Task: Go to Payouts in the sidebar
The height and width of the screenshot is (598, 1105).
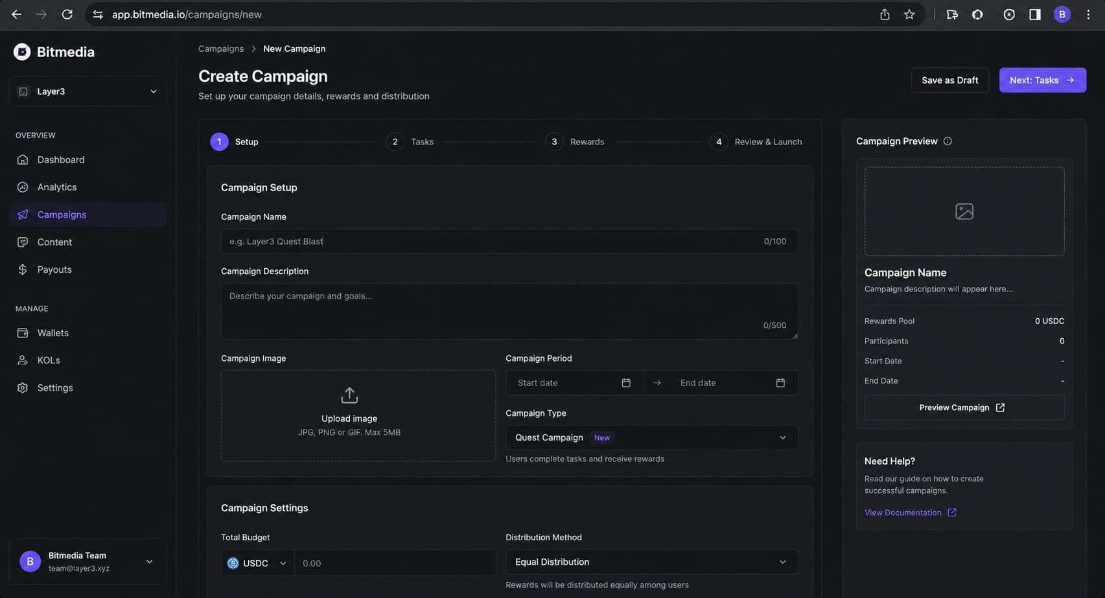Action: (87, 270)
